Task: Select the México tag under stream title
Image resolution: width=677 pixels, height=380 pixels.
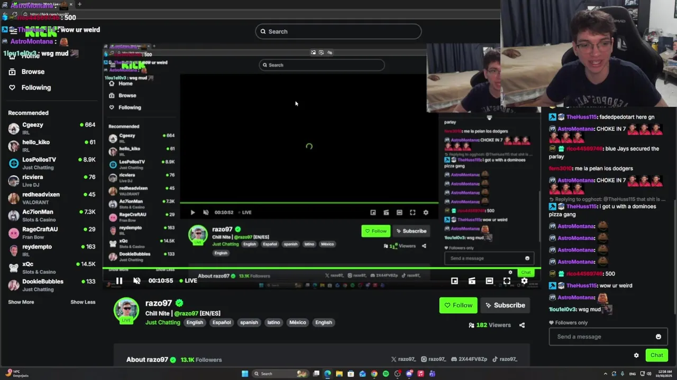Action: (x=297, y=322)
